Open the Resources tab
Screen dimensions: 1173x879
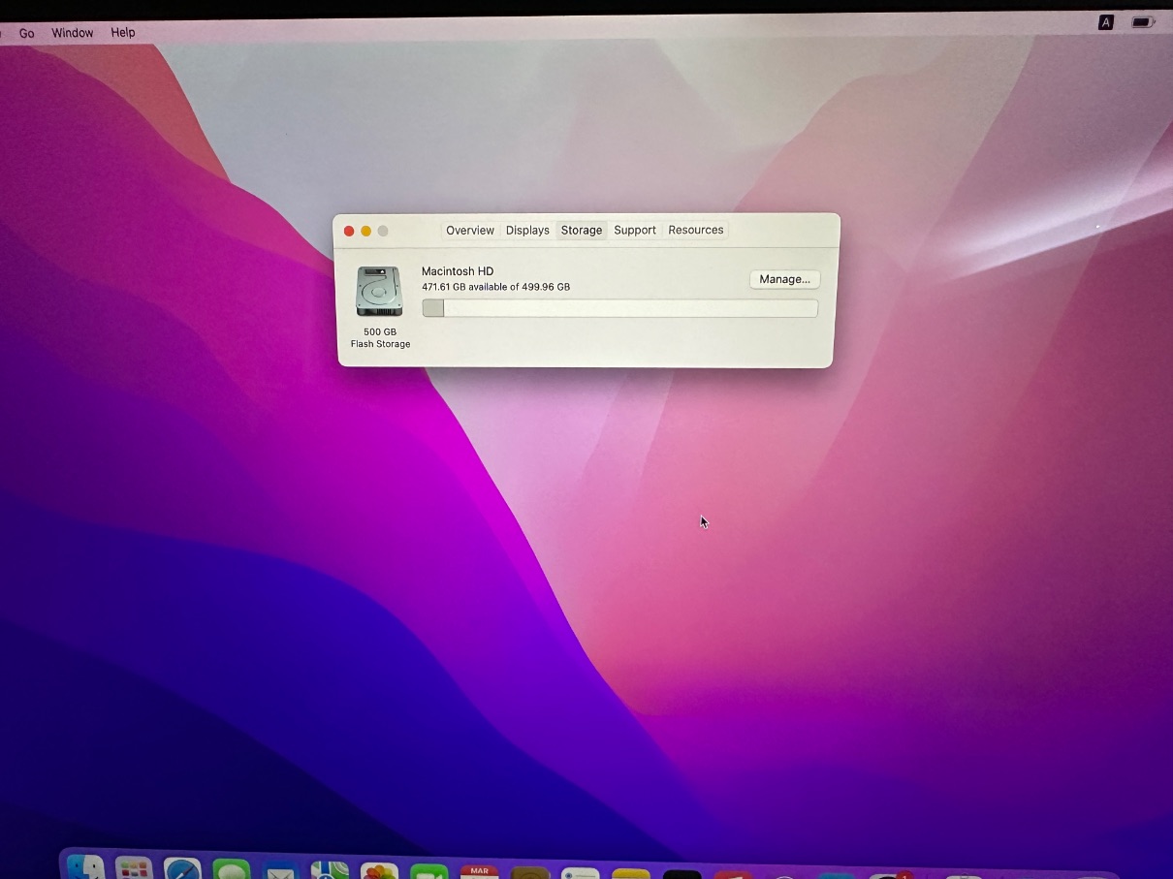[695, 231]
